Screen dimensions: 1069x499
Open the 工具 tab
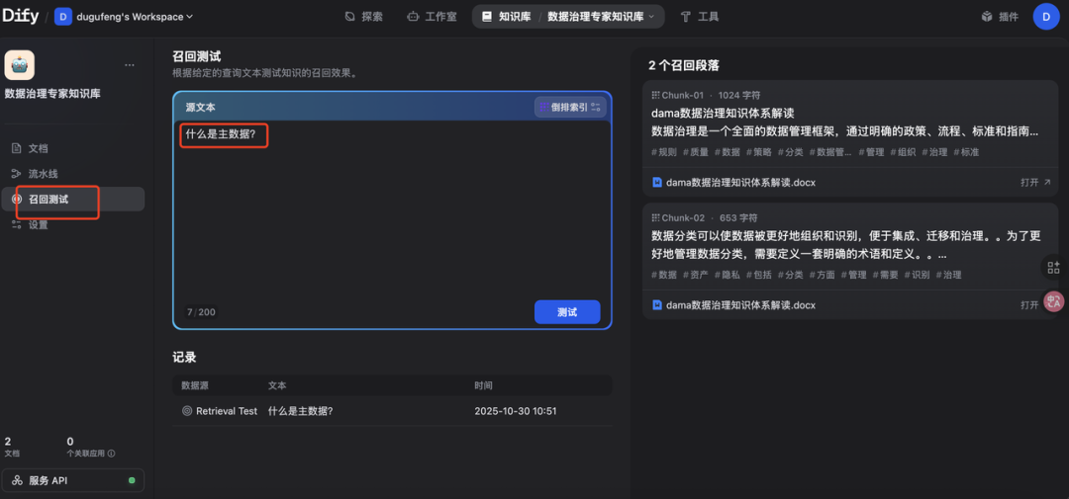(700, 17)
